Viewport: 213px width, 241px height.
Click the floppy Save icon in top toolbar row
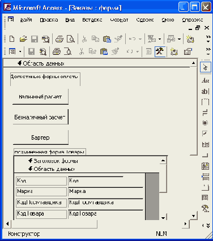coord(35,39)
